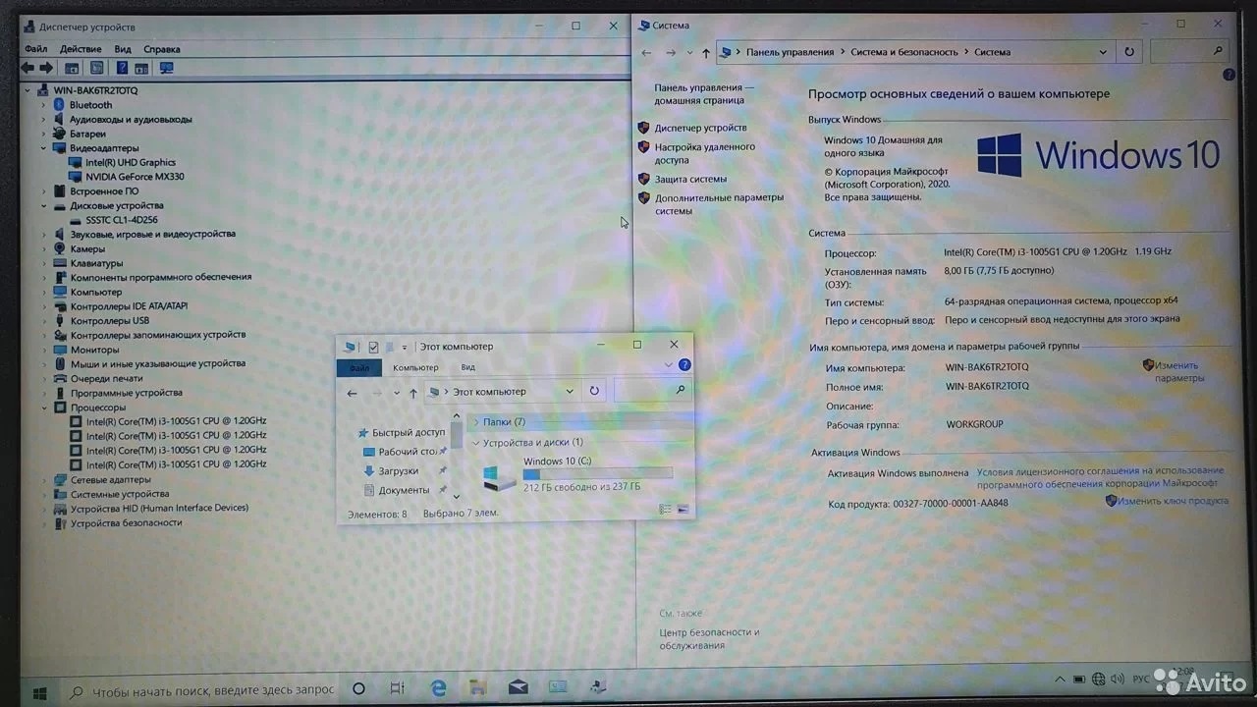The image size is (1257, 707).
Task: Click Изменить параметры link
Action: [1179, 371]
